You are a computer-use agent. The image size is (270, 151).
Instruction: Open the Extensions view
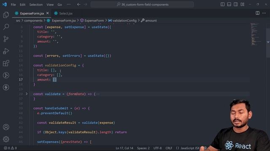coord(6,63)
